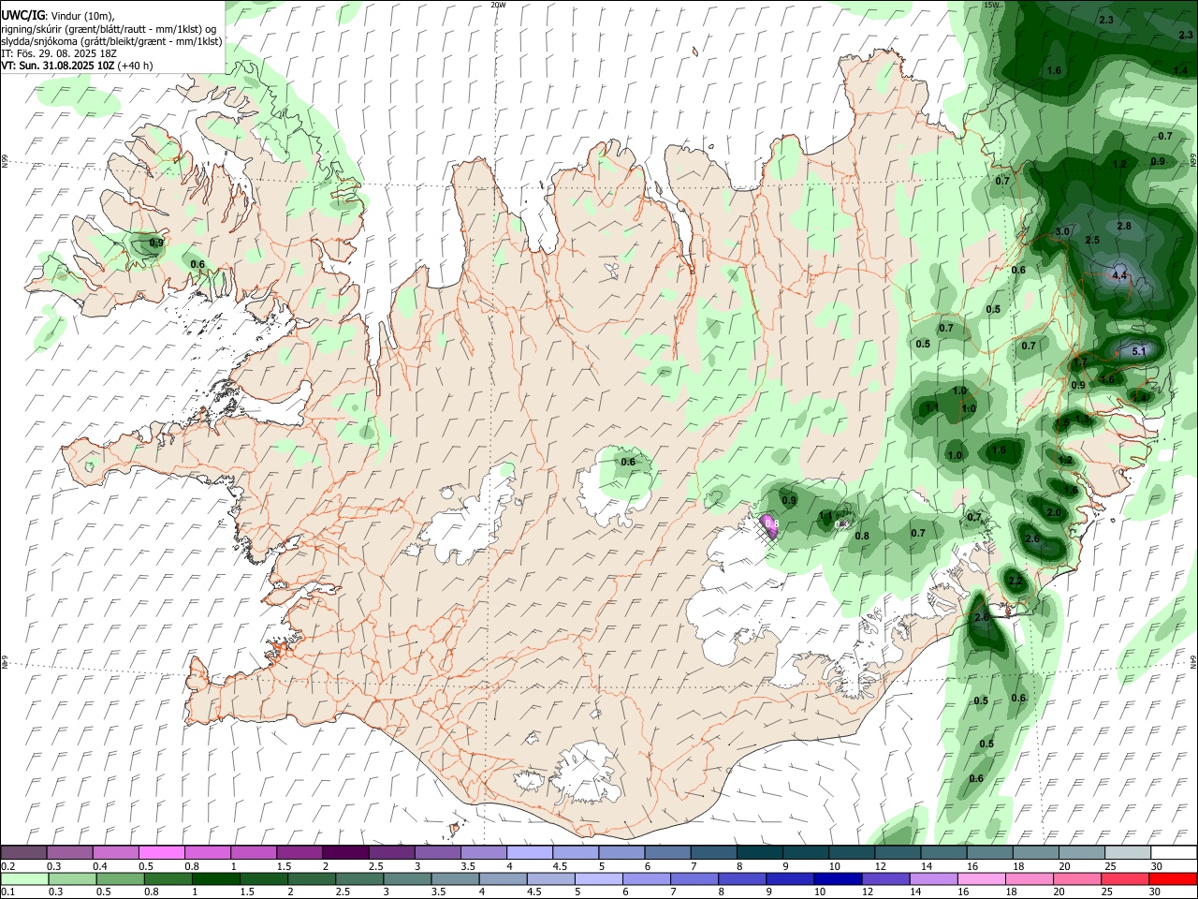1198x899 pixels.
Task: Click the 0.1 label in the rain legend
Action: (8, 892)
